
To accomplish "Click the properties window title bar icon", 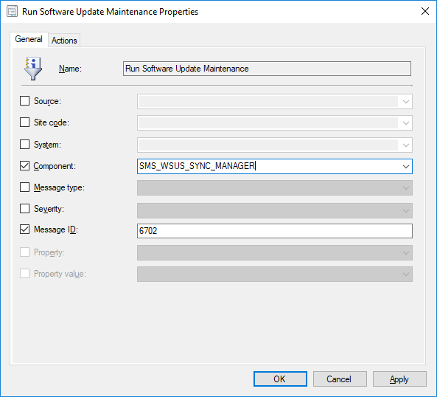I will [x=12, y=12].
